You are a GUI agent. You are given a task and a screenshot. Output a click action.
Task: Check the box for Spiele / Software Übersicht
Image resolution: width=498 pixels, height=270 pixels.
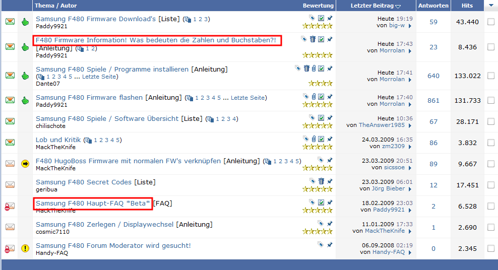point(491,121)
